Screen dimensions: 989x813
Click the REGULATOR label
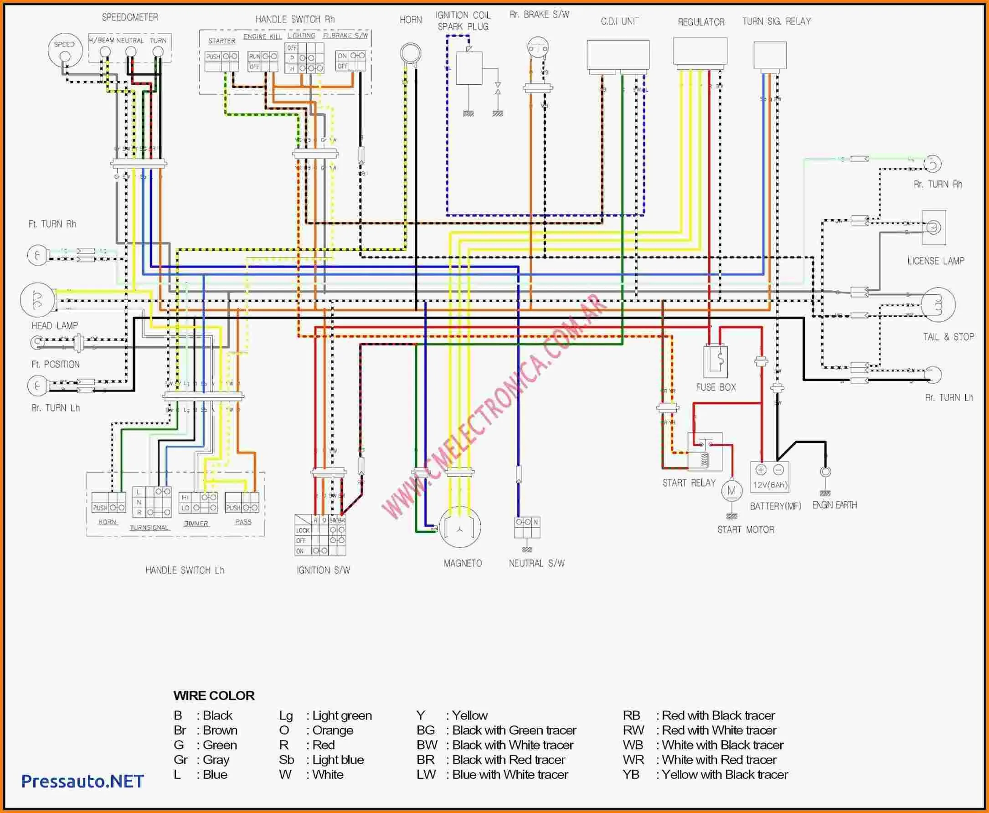701,22
